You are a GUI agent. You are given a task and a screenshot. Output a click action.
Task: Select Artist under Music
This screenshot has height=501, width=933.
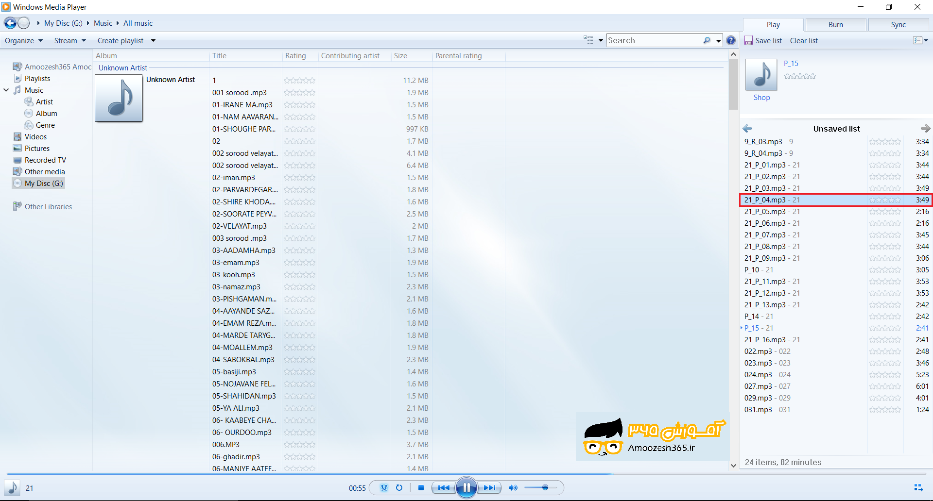[x=44, y=102]
